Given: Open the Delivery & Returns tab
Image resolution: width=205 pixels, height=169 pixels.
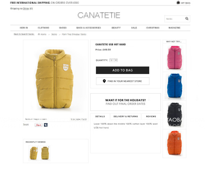Looking at the screenshot, I should tap(125, 116).
